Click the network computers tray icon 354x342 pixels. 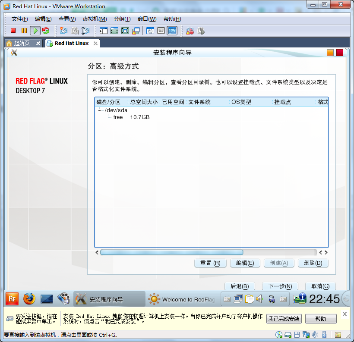pos(238,299)
